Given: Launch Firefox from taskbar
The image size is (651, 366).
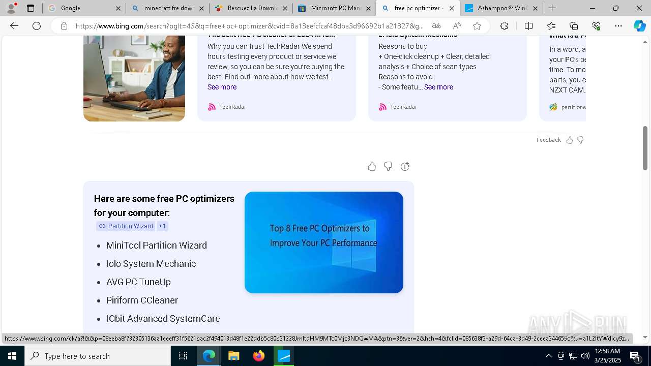Looking at the screenshot, I should click(x=259, y=356).
